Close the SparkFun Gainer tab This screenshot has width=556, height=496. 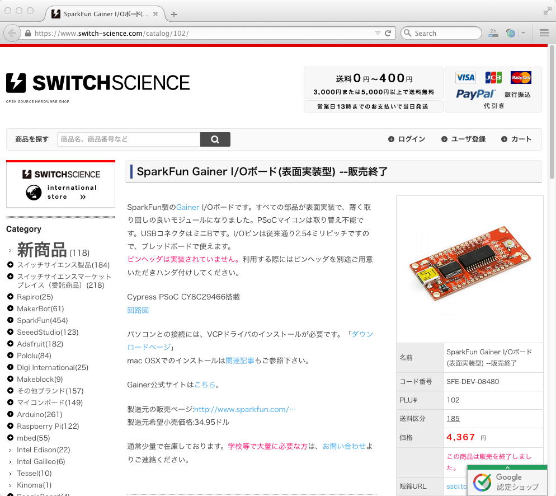[x=156, y=14]
